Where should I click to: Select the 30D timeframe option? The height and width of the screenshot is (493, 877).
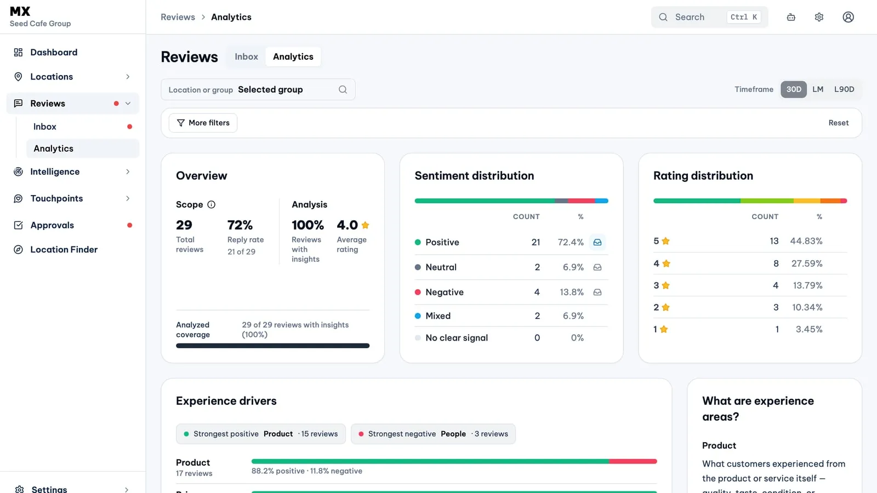(x=794, y=89)
